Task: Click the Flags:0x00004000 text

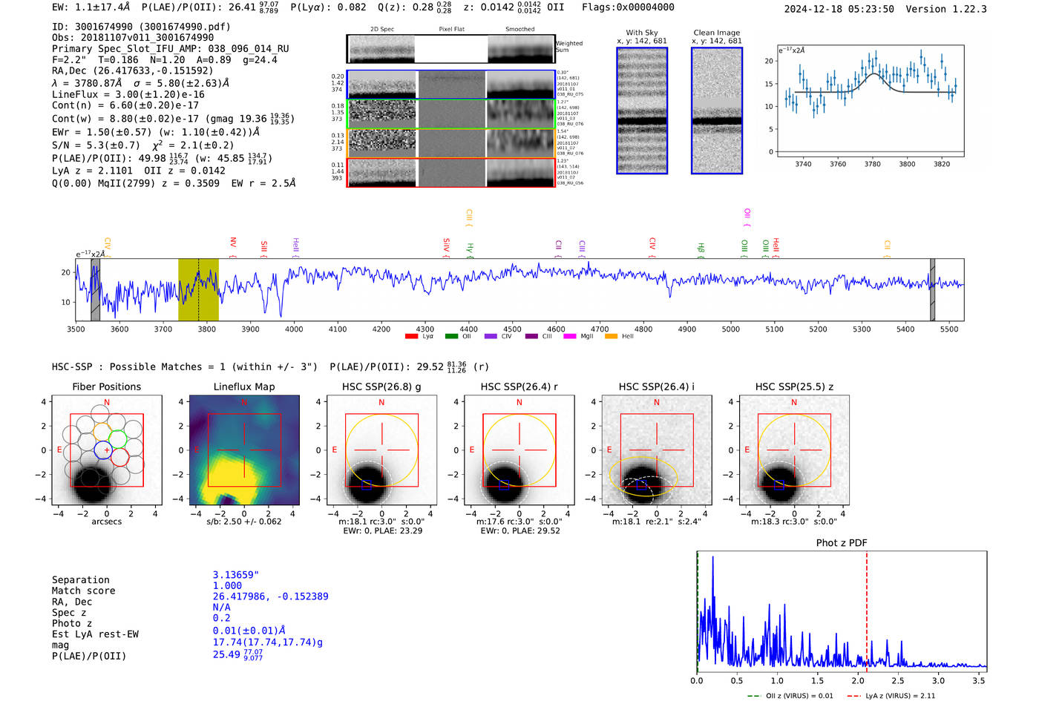Action: (x=628, y=7)
